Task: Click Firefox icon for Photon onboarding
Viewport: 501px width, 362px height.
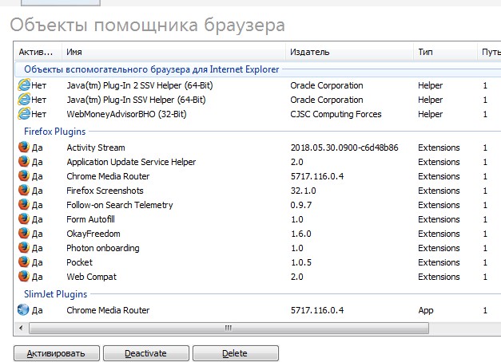Action: (24, 248)
